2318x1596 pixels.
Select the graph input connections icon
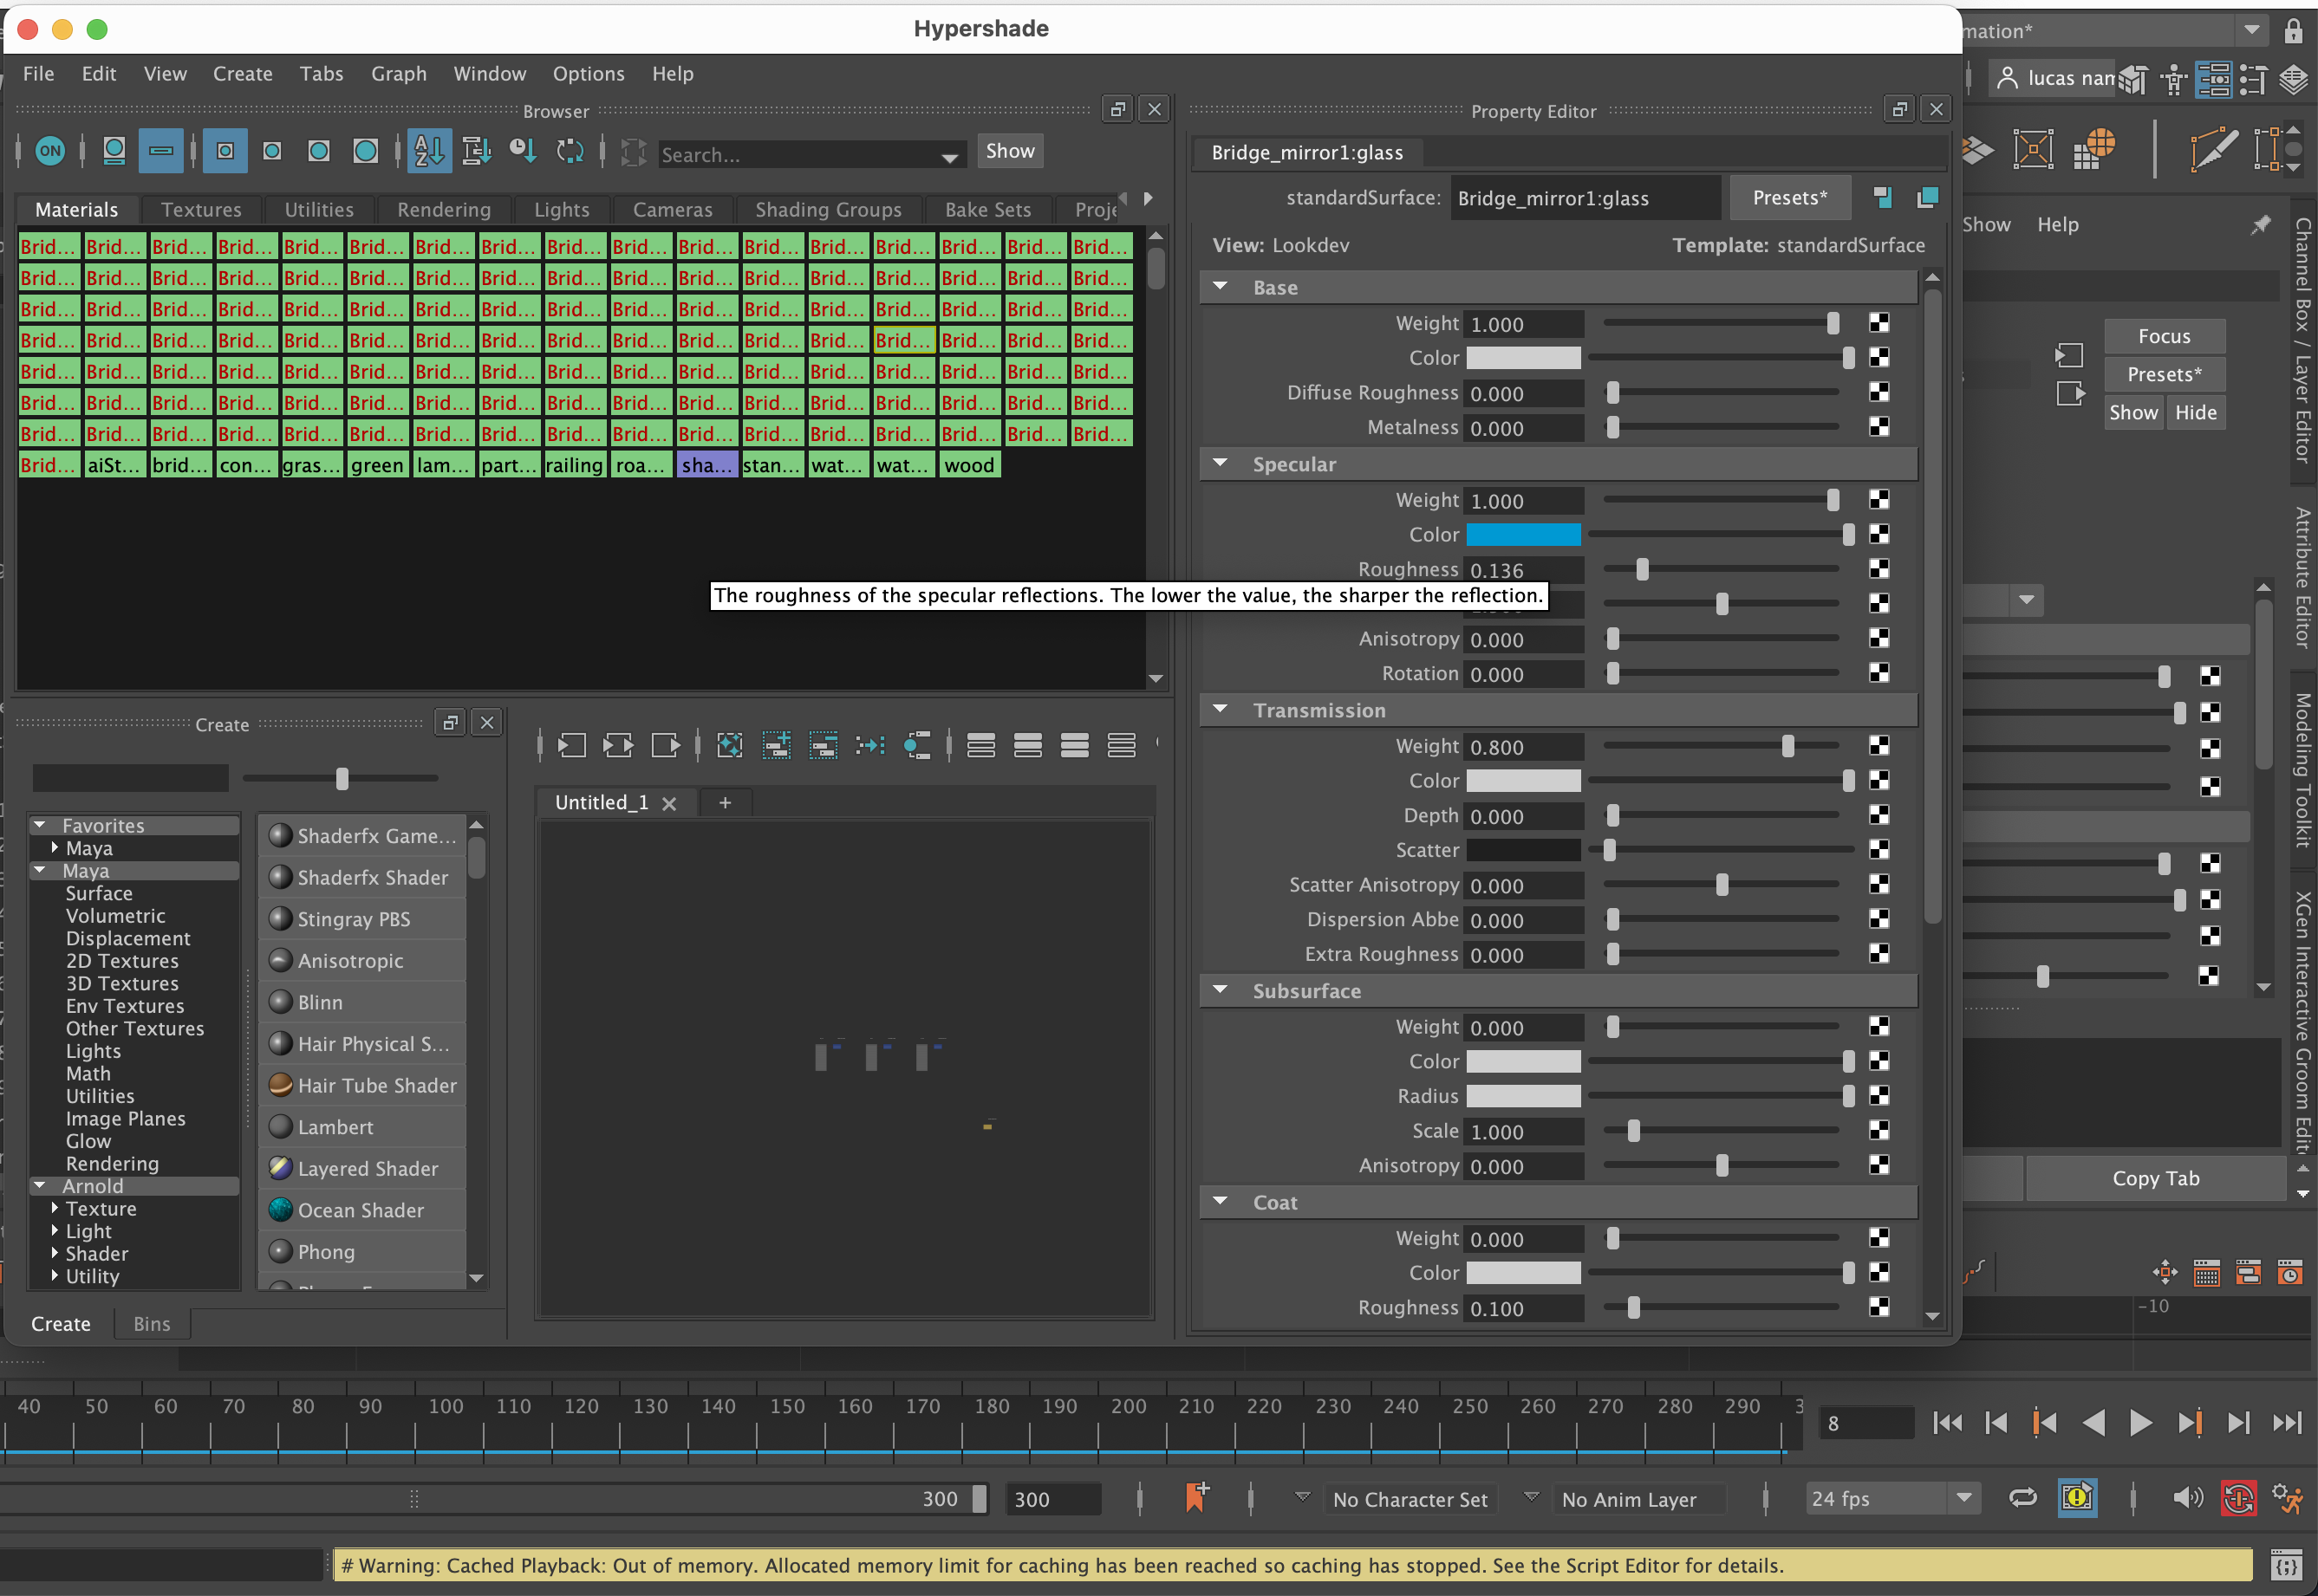(x=571, y=745)
